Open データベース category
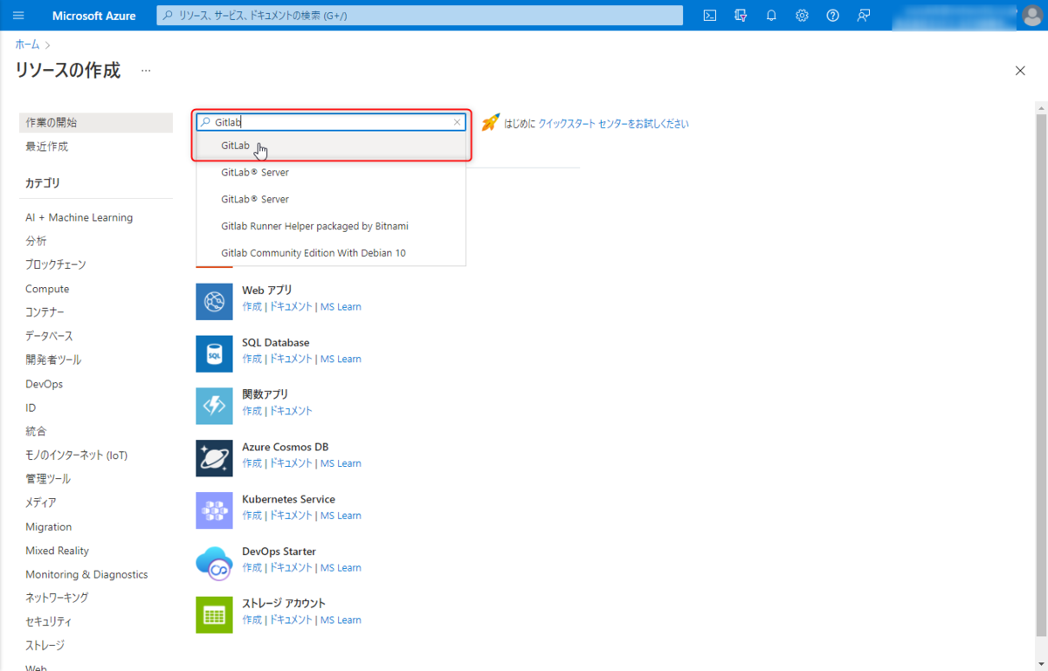 [x=49, y=336]
